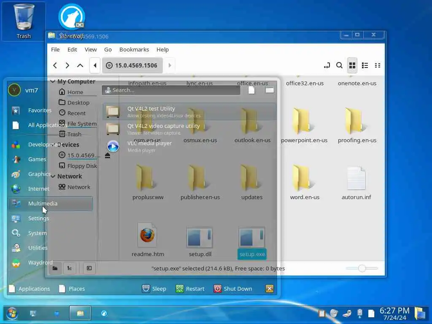Close the start menu with the X button

point(270,289)
